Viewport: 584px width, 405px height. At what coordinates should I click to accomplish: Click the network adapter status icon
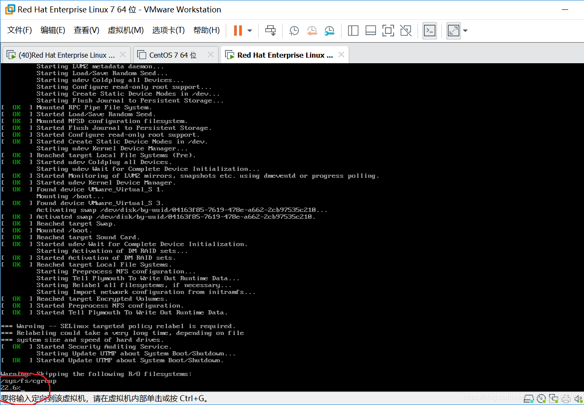coord(554,398)
